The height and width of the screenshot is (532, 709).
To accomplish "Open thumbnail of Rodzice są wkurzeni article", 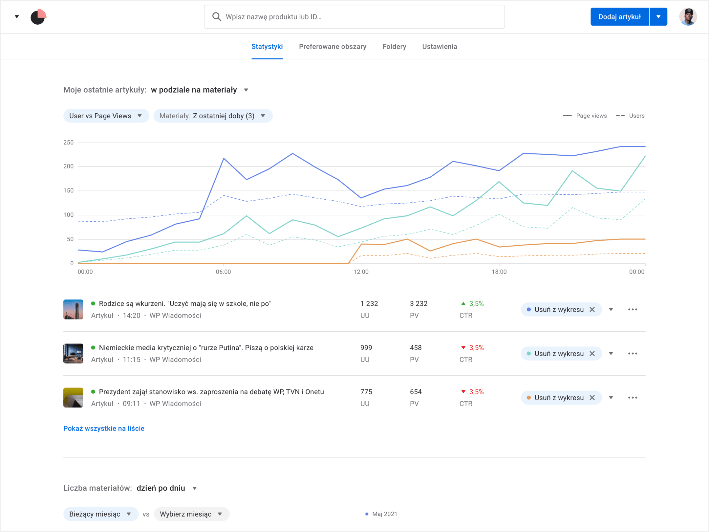I will 73,309.
